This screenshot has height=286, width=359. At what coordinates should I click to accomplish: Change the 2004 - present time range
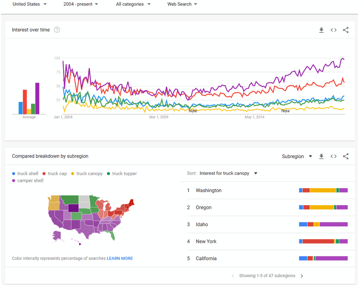click(81, 4)
